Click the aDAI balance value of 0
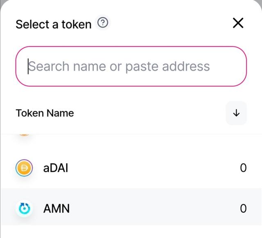Viewport: 262px width, 238px height. [243, 168]
